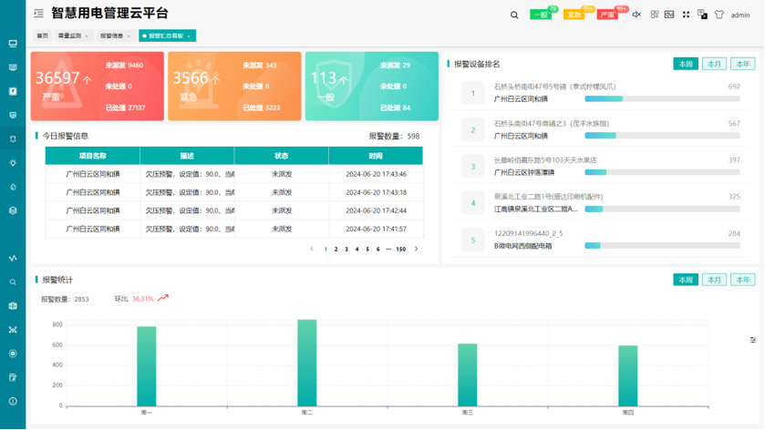Open the info circle icon in the sidebar

pos(13,401)
